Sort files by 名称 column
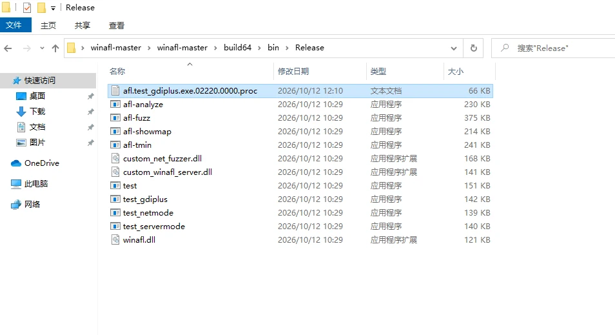This screenshot has width=615, height=335. (190, 71)
